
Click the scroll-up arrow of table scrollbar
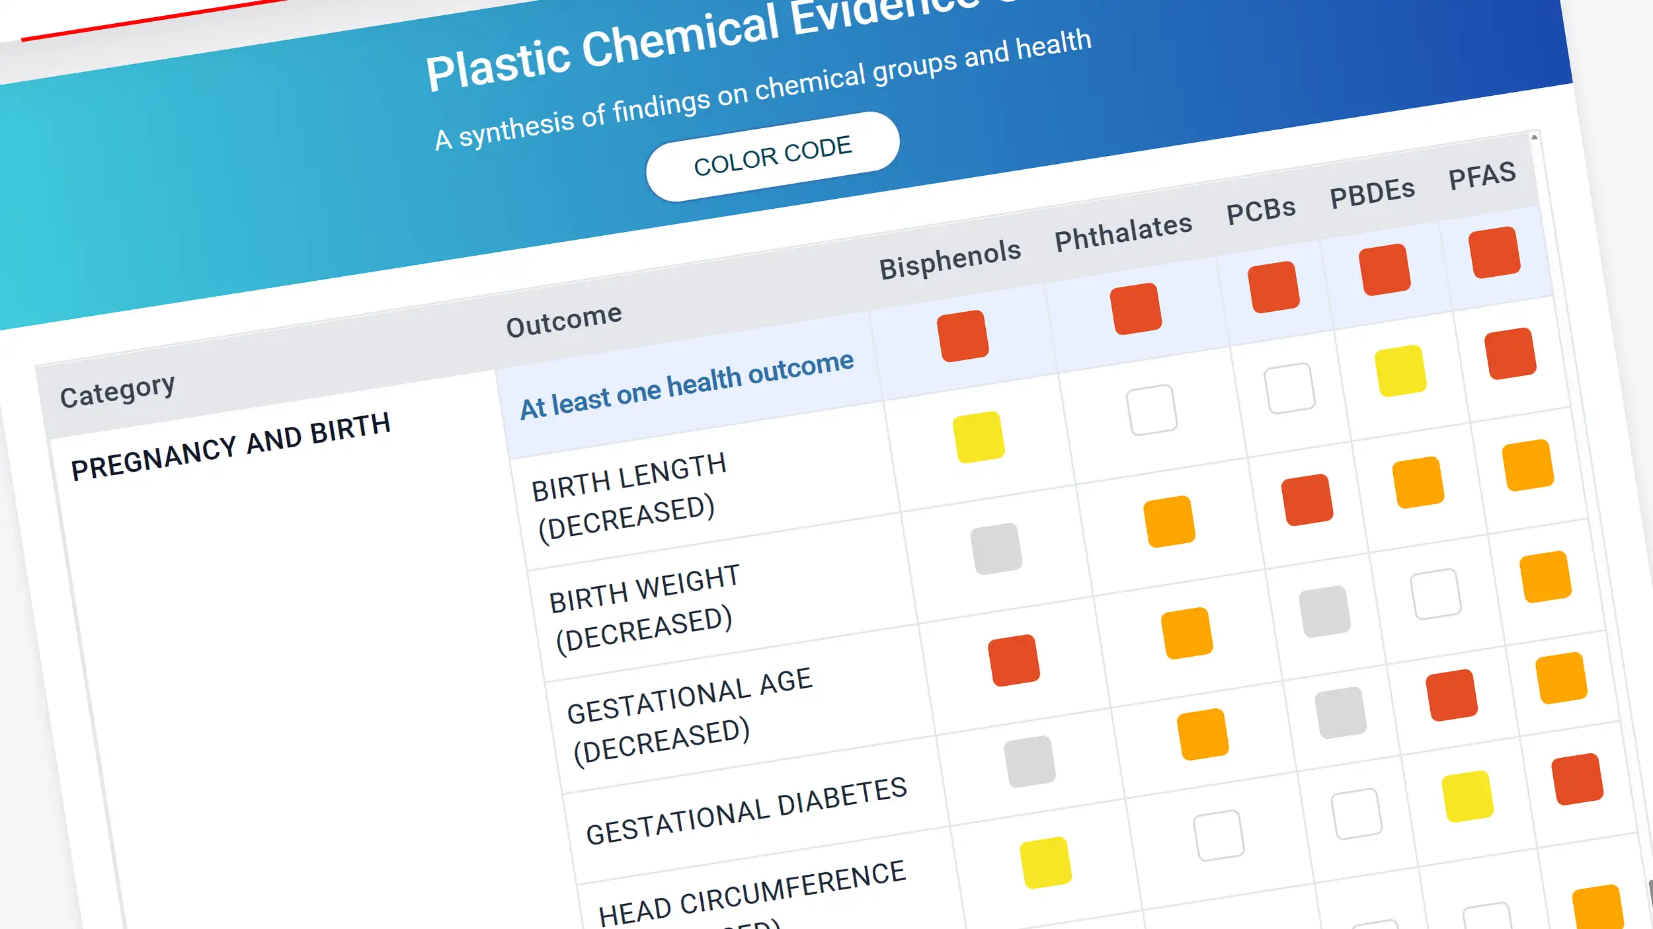click(1534, 137)
